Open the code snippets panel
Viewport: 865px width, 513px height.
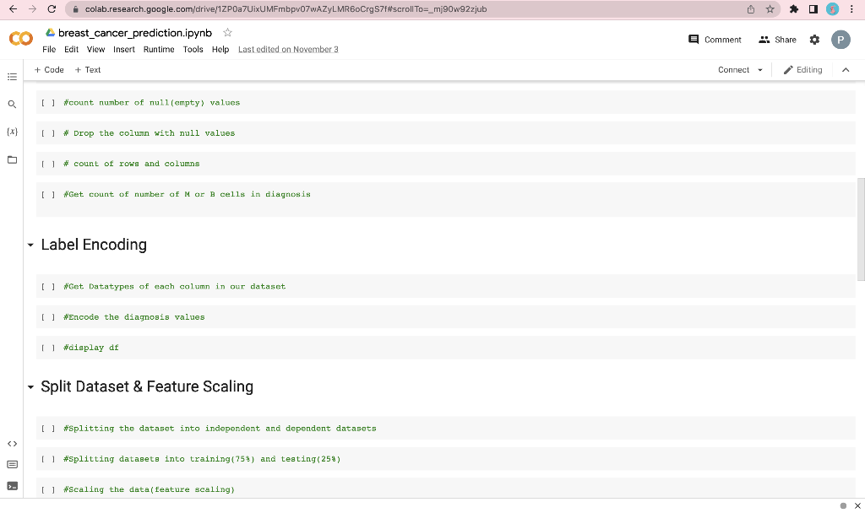click(x=12, y=442)
